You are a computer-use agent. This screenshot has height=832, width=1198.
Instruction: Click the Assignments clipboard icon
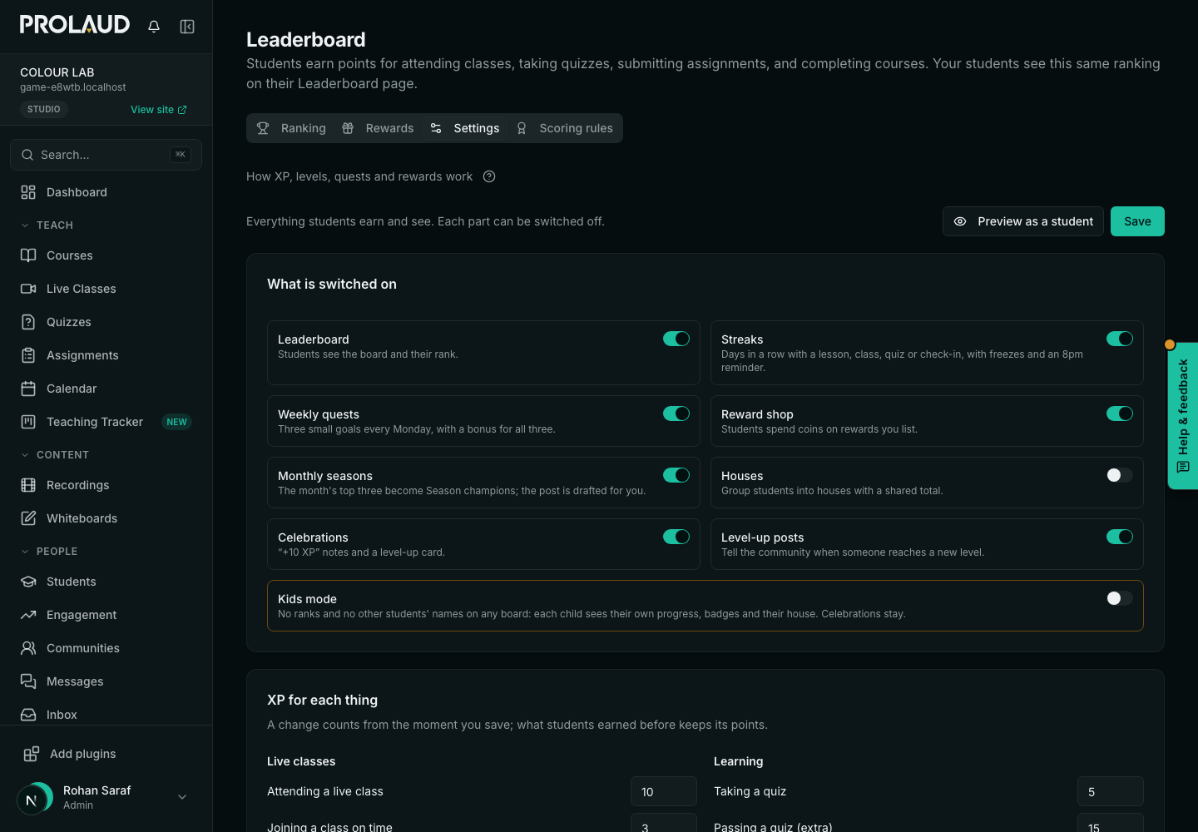28,355
